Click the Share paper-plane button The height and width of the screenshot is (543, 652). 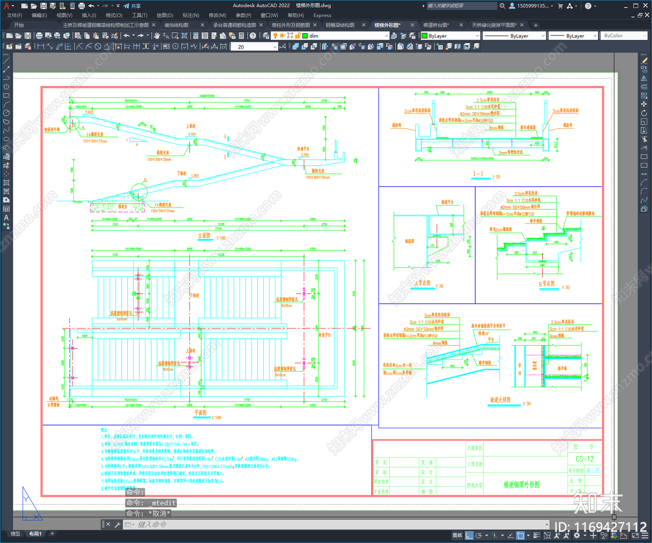point(132,6)
